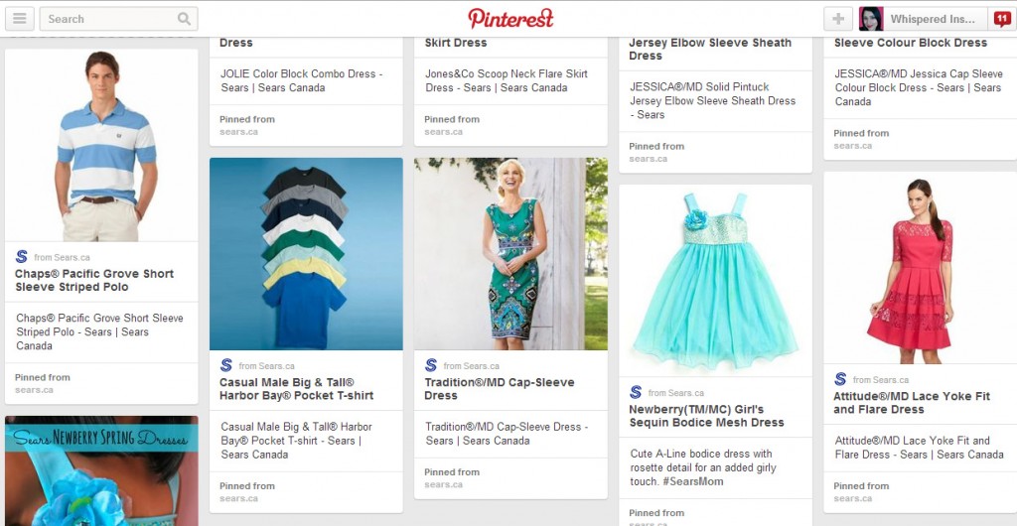Screen dimensions: 1017x526
Task: Open the Whispered Ins... profile menu
Action: [x=932, y=19]
